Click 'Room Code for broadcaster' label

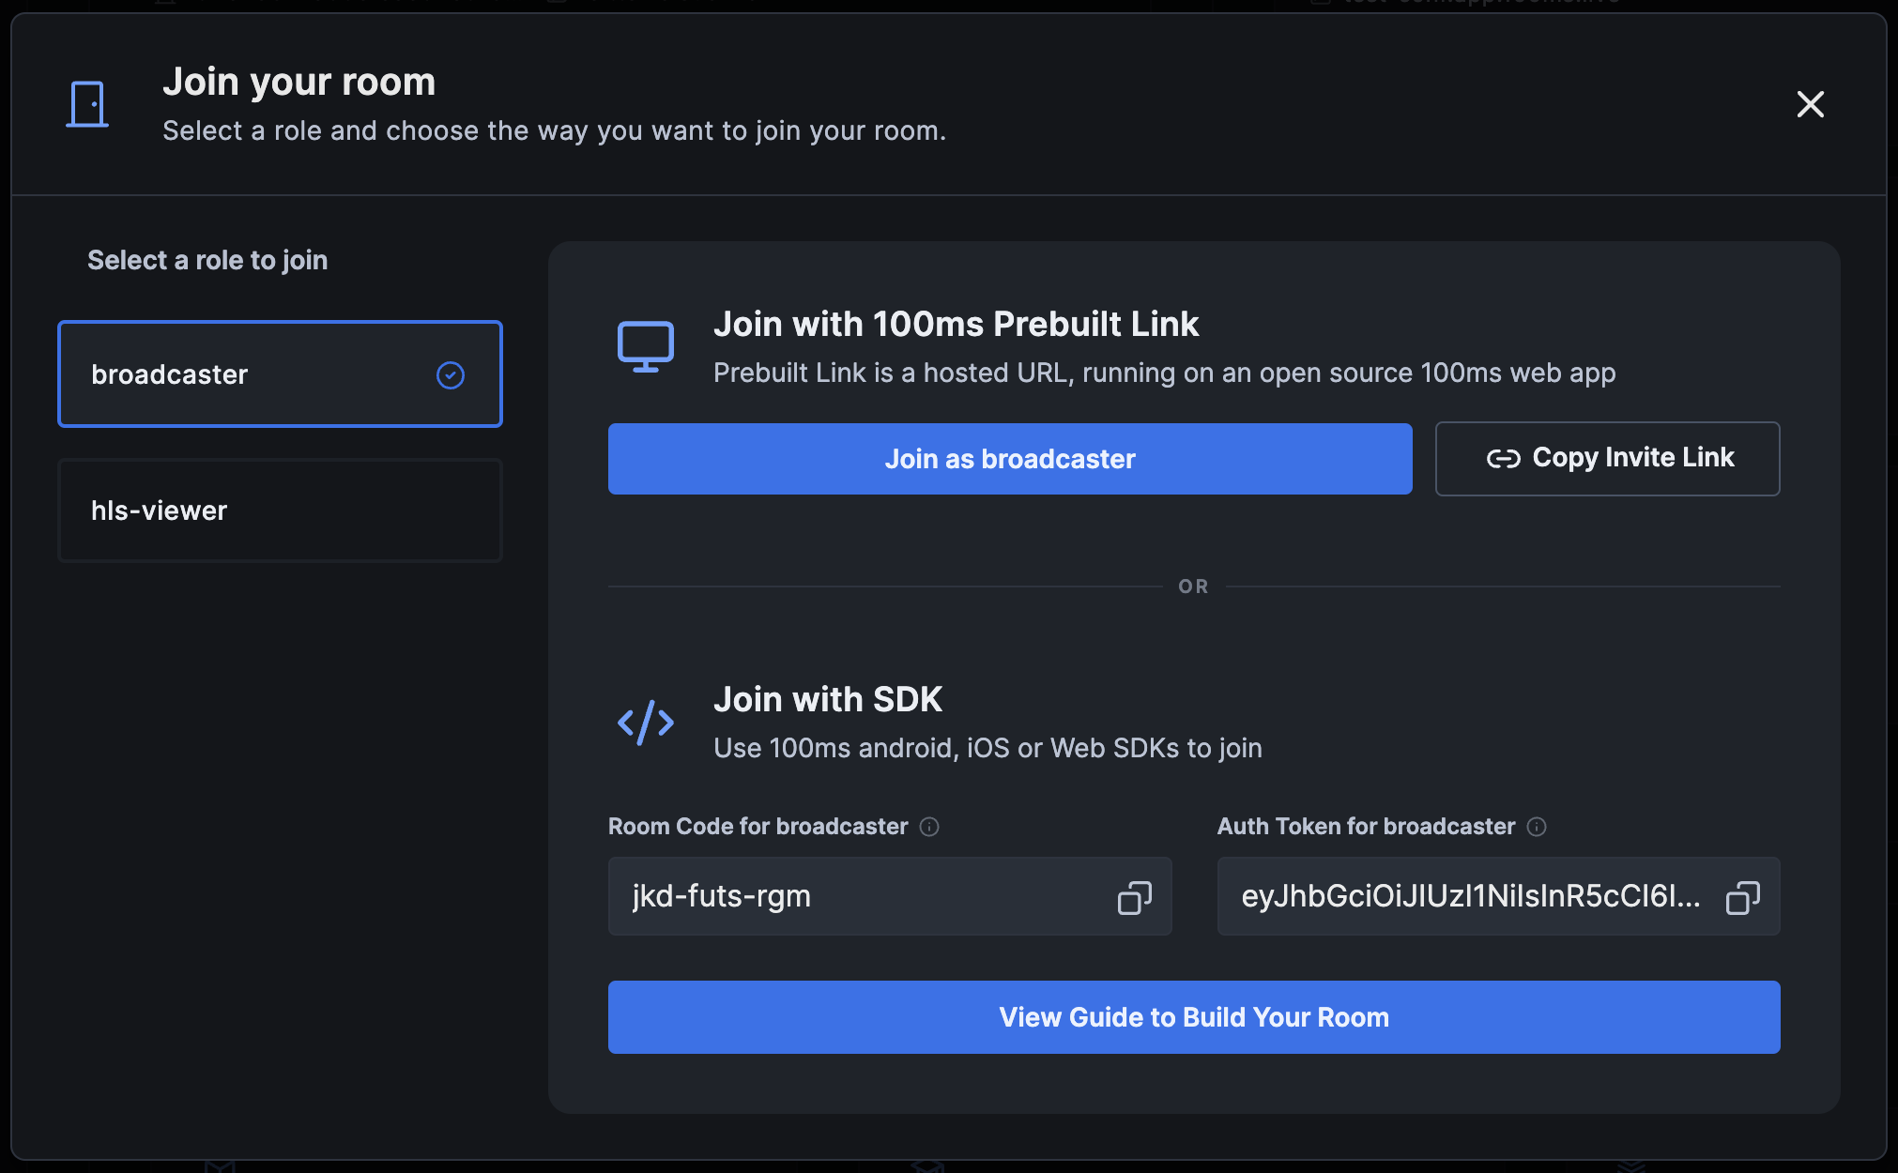[x=758, y=827]
